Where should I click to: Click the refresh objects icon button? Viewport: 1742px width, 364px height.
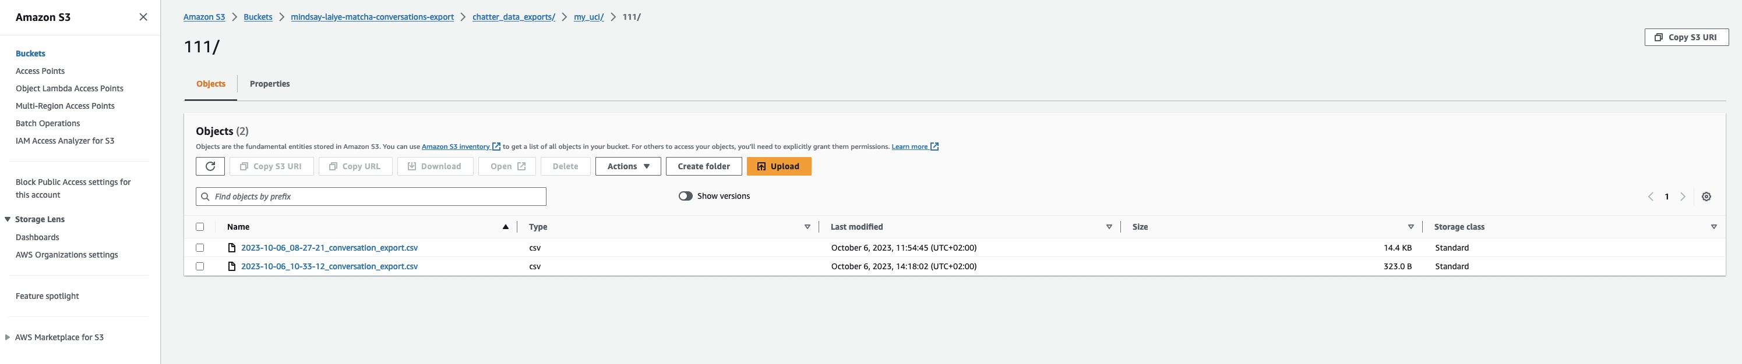[210, 166]
